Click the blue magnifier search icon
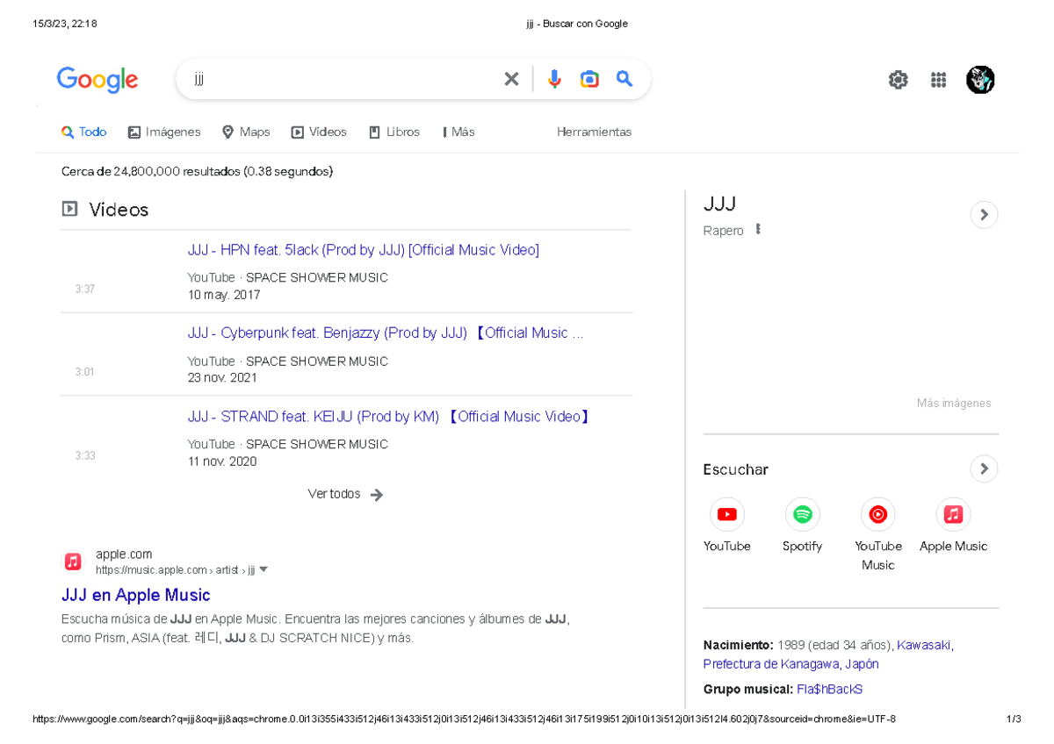This screenshot has height=744, width=1054. point(624,78)
